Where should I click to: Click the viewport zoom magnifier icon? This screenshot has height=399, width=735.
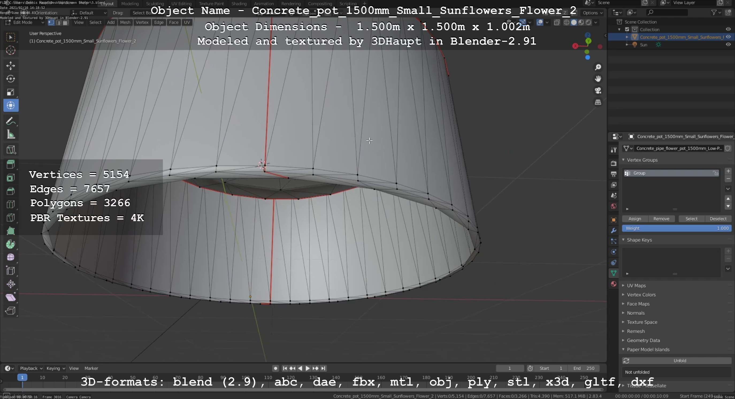[598, 67]
